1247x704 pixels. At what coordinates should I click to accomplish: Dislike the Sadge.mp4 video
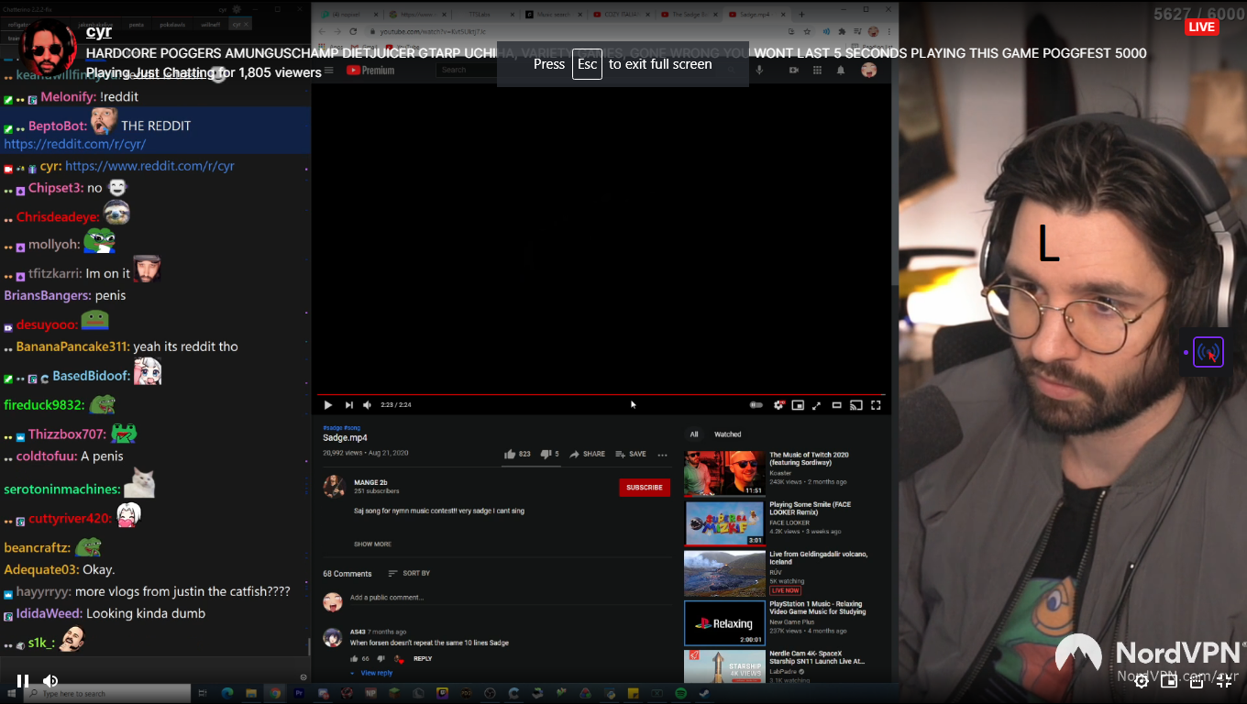click(545, 454)
